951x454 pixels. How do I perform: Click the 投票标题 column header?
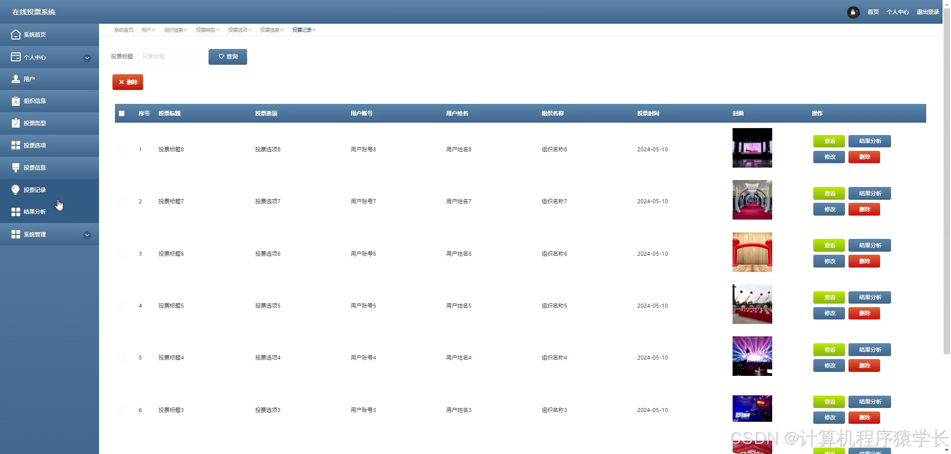coord(169,114)
